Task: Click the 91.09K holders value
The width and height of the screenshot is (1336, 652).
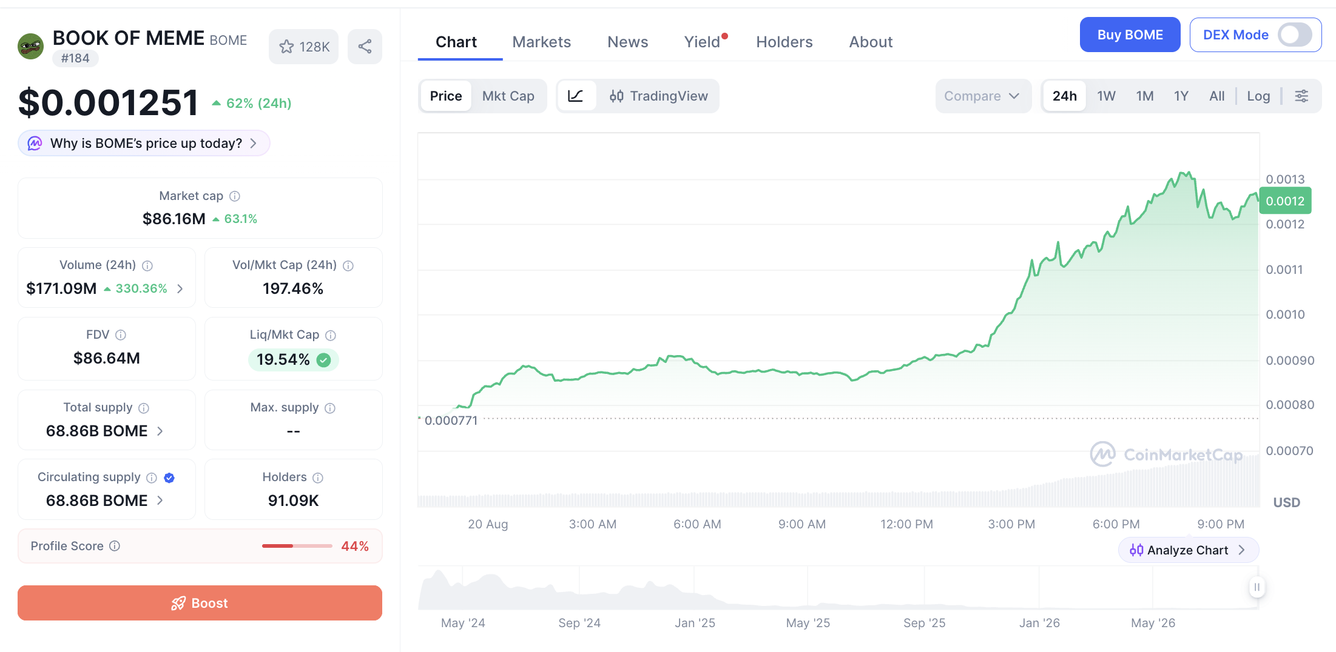Action: [x=293, y=501]
